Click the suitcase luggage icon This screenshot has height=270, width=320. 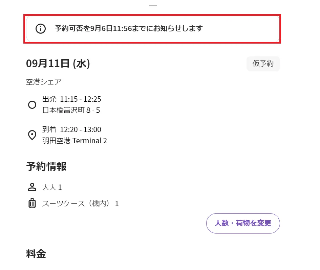click(32, 203)
